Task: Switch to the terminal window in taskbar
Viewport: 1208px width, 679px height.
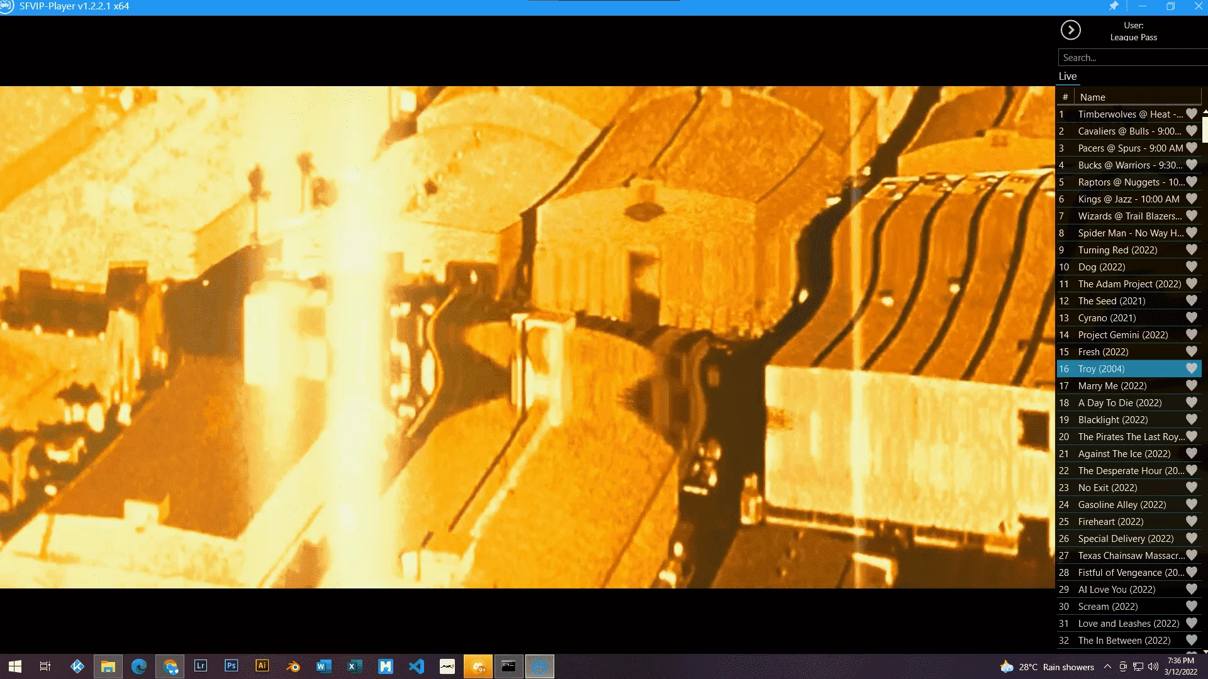Action: tap(508, 666)
